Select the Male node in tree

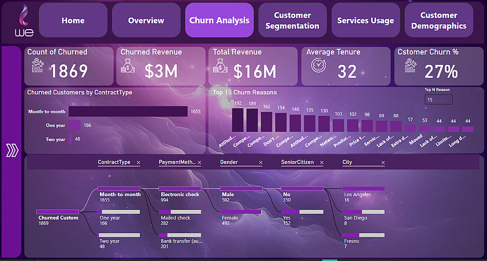(x=241, y=188)
